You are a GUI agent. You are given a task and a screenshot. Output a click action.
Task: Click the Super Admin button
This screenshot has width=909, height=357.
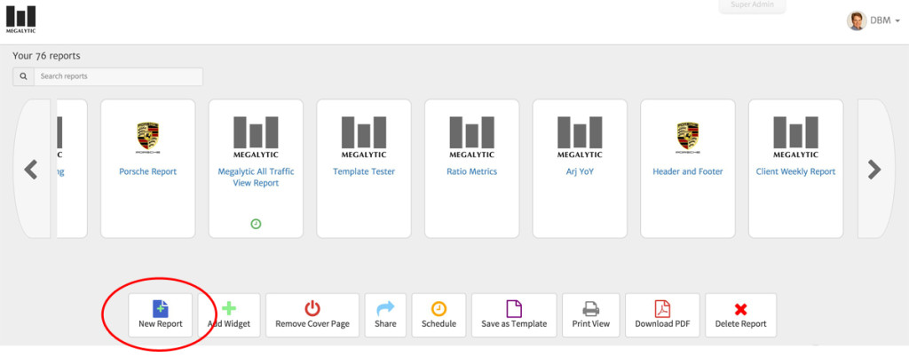point(752,6)
